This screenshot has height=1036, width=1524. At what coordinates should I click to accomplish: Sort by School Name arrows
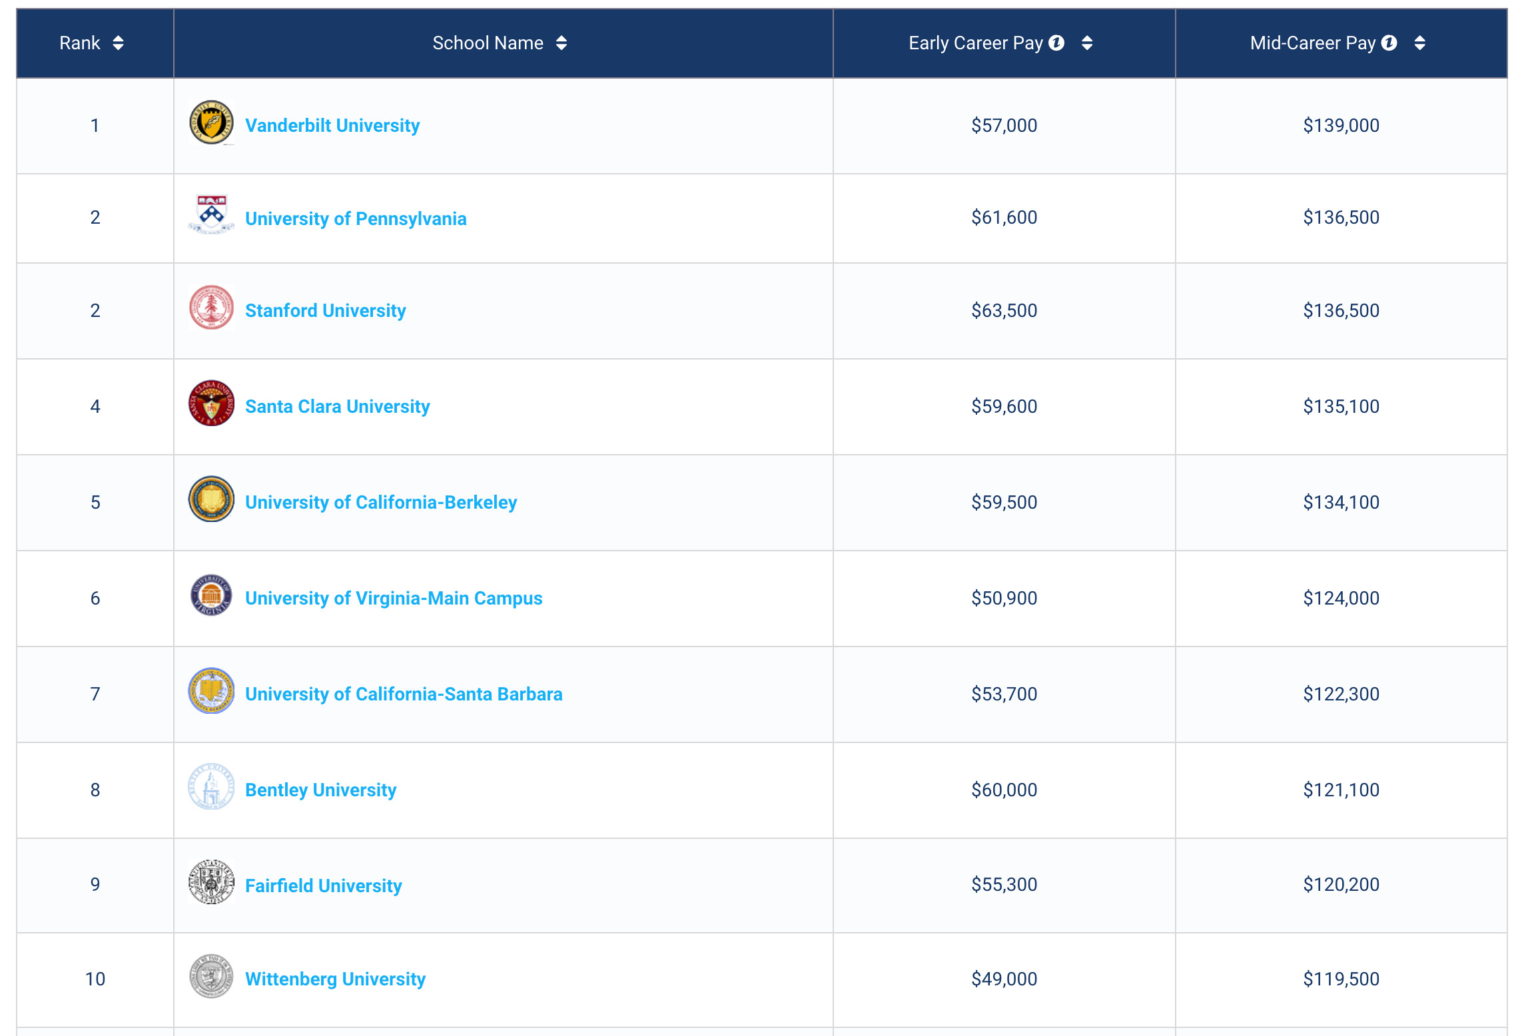pyautogui.click(x=562, y=43)
